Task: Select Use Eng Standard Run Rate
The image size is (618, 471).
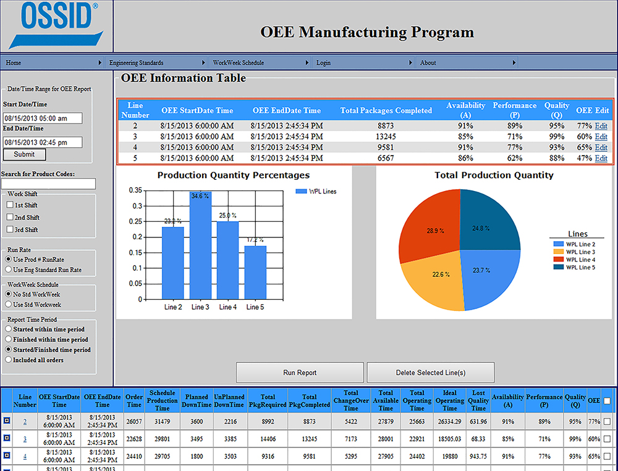Action: coord(8,270)
